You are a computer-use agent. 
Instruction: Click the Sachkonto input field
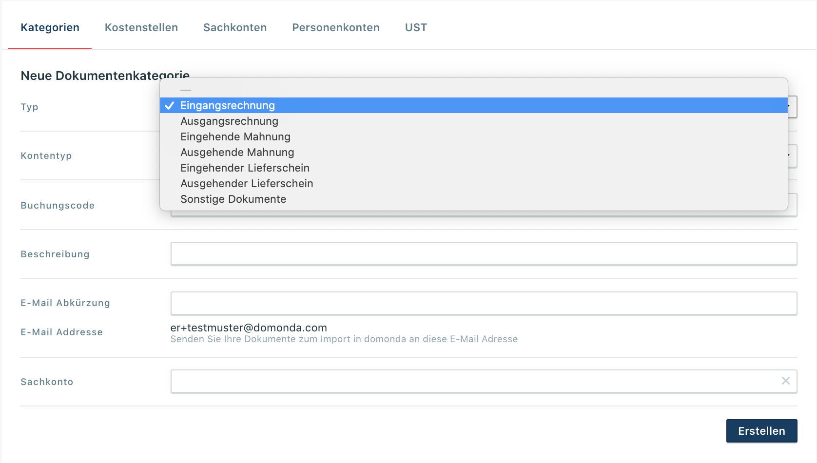pos(463,381)
